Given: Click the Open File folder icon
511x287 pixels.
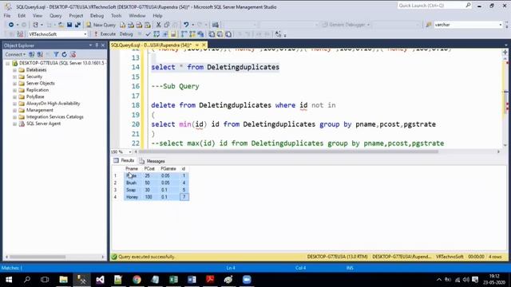Looking at the screenshot, I should pyautogui.click(x=61, y=25).
